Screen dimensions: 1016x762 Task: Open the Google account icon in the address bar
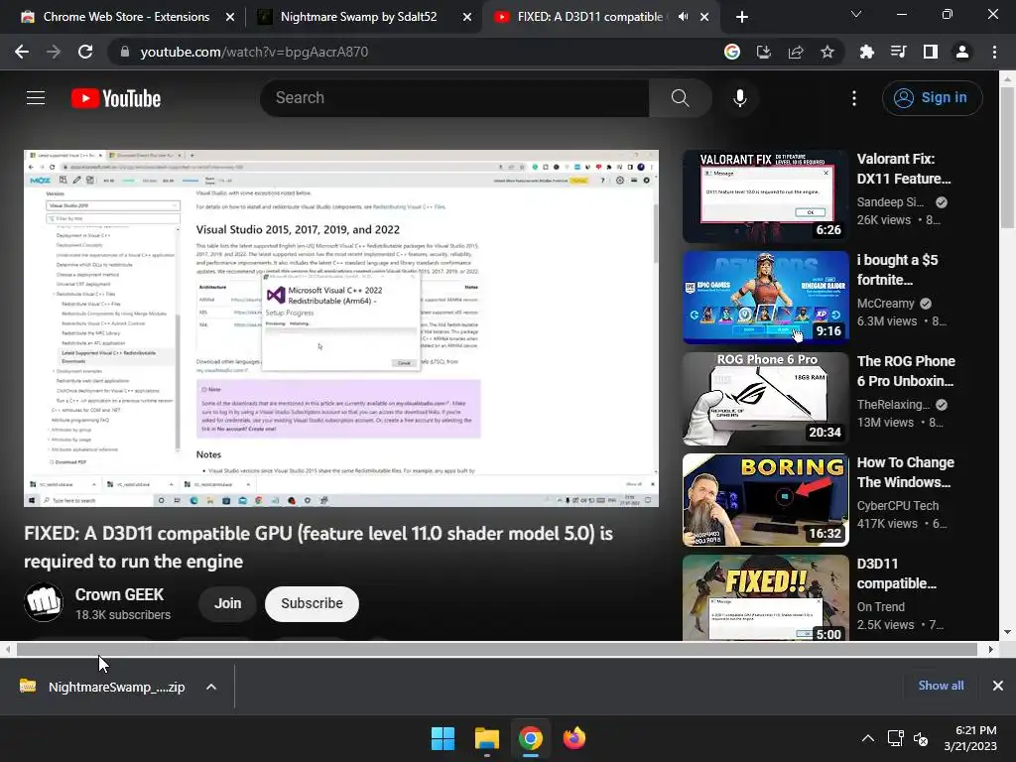click(x=731, y=52)
